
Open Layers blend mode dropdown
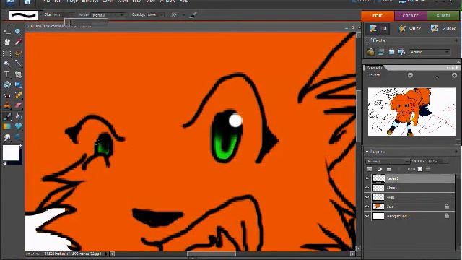click(388, 161)
